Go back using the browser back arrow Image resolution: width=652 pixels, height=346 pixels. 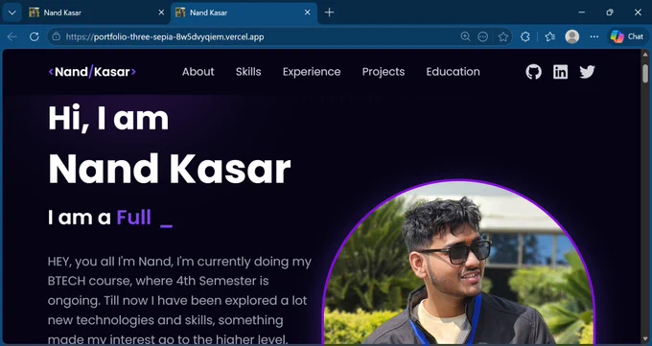click(x=12, y=36)
